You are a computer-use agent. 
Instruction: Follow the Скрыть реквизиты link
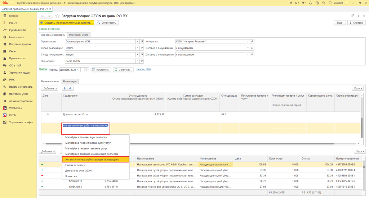49,29
